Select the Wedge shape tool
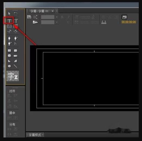The image size is (142, 141). click(x=9, y=61)
